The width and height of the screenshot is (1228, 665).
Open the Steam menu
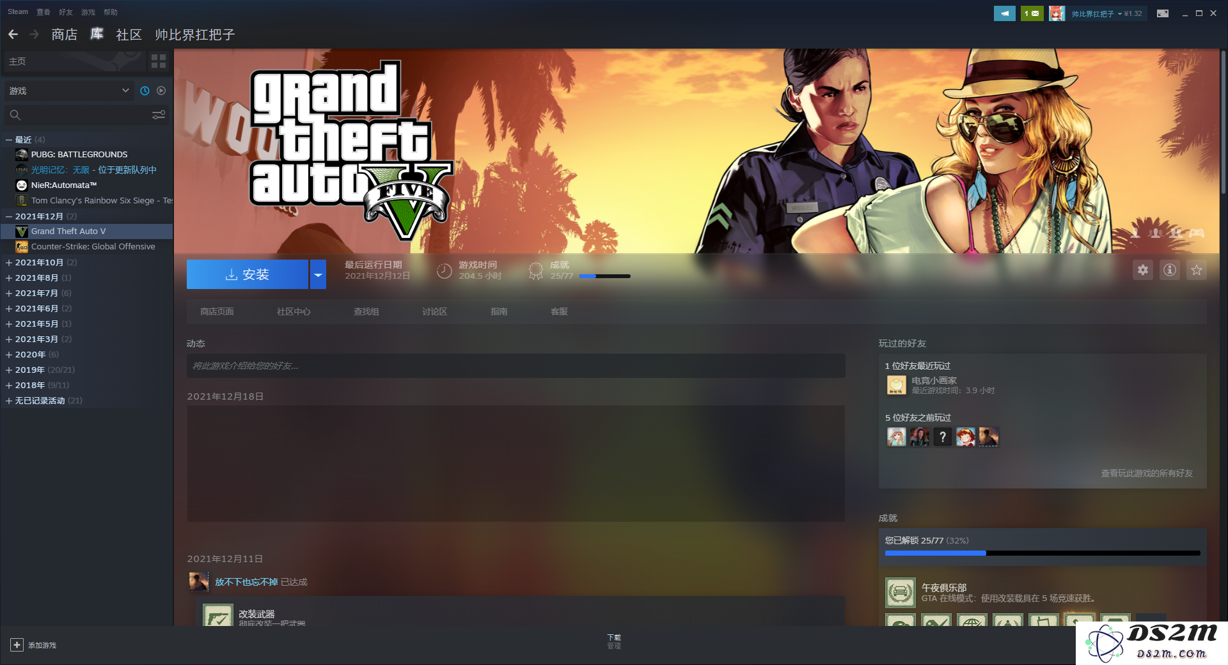pyautogui.click(x=18, y=12)
